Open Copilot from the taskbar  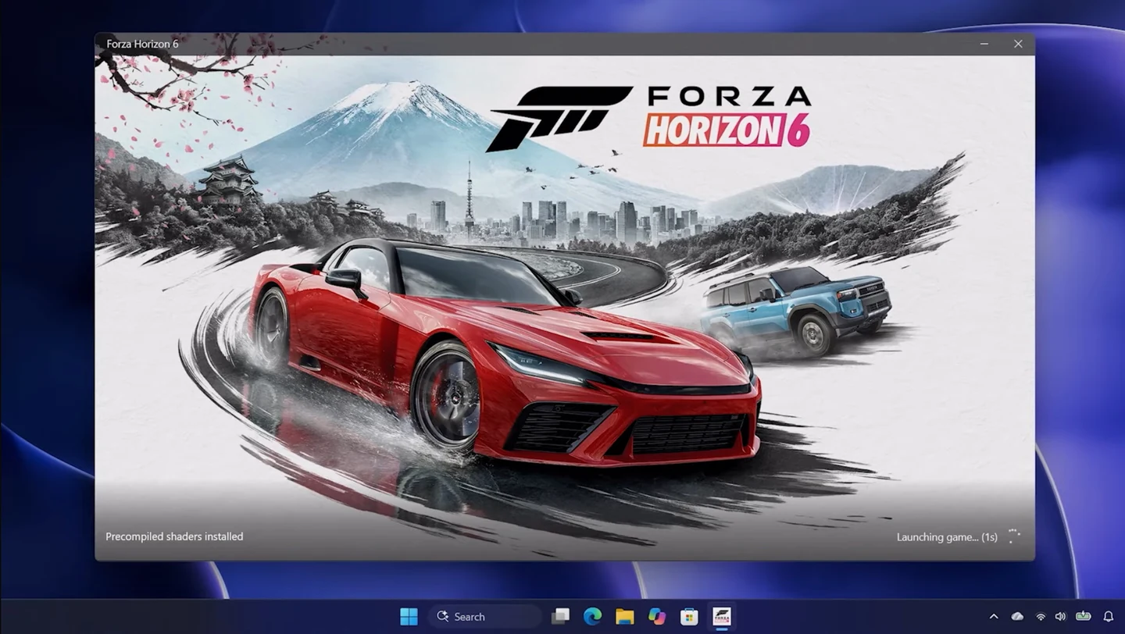click(657, 617)
